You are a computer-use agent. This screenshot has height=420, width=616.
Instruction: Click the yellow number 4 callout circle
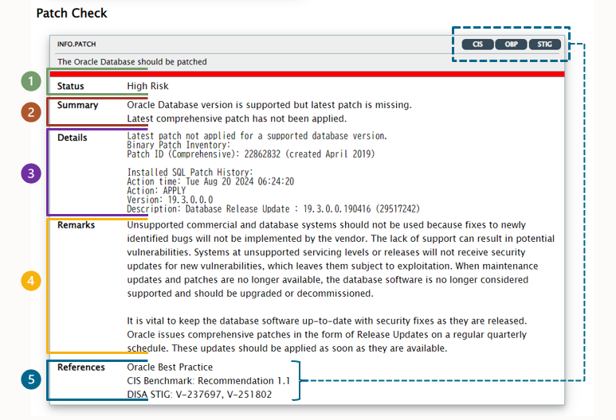[x=29, y=281]
